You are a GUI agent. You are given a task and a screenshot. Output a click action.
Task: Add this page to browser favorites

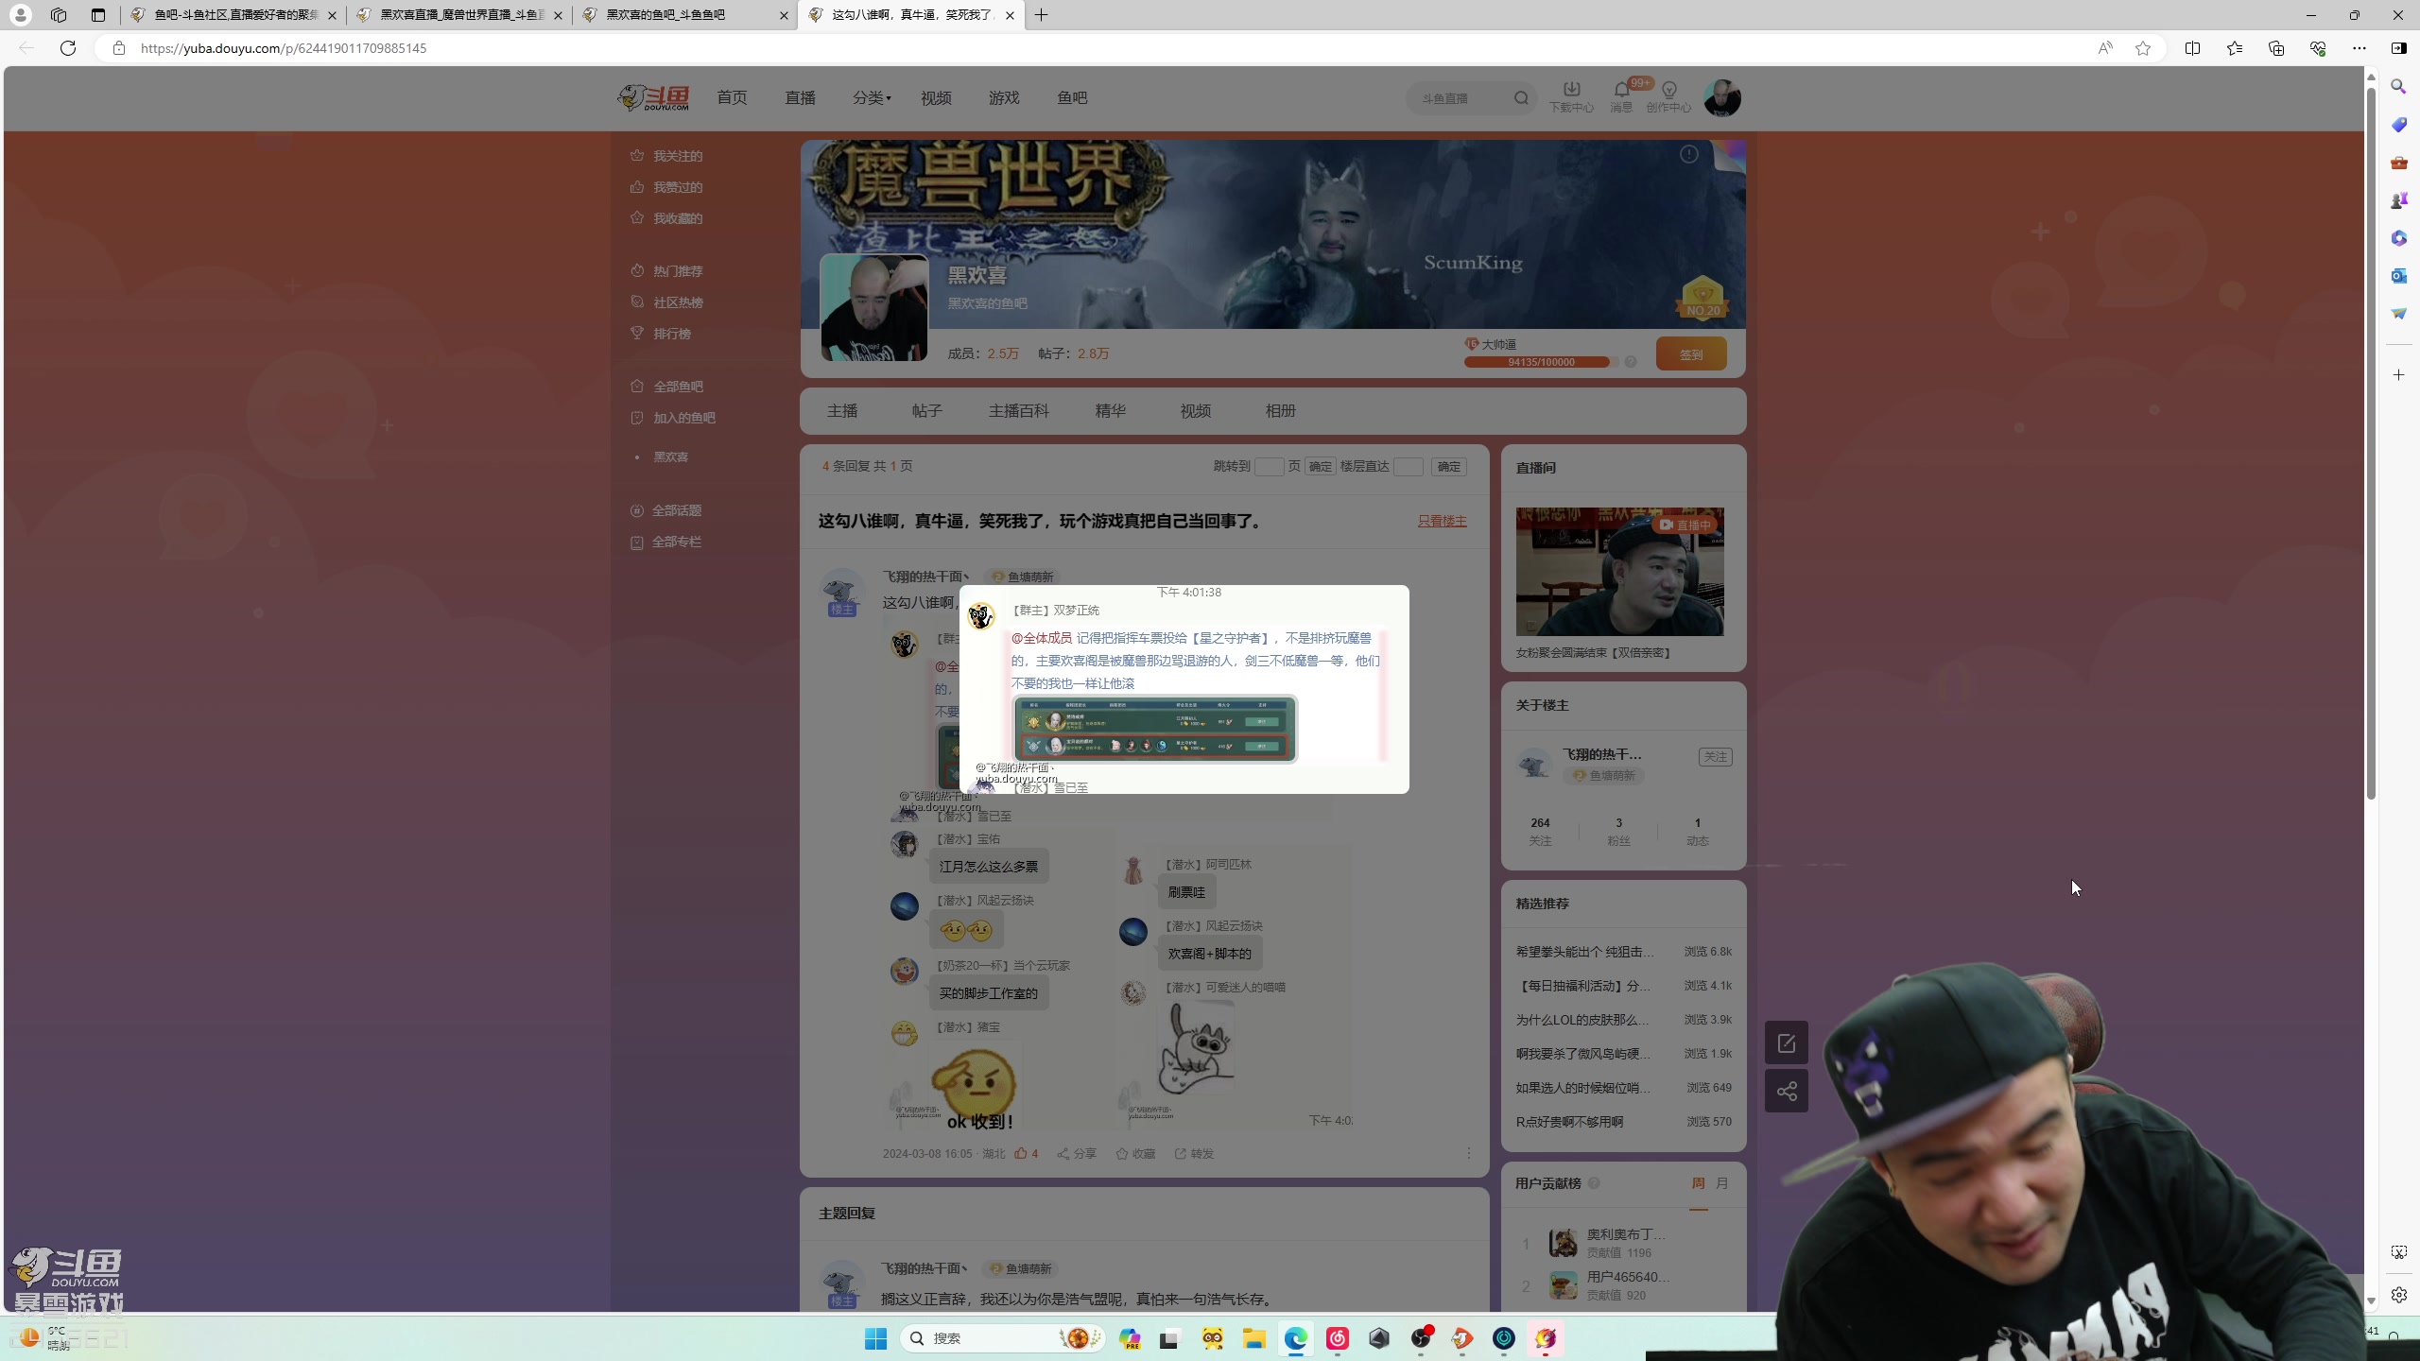(x=2143, y=48)
